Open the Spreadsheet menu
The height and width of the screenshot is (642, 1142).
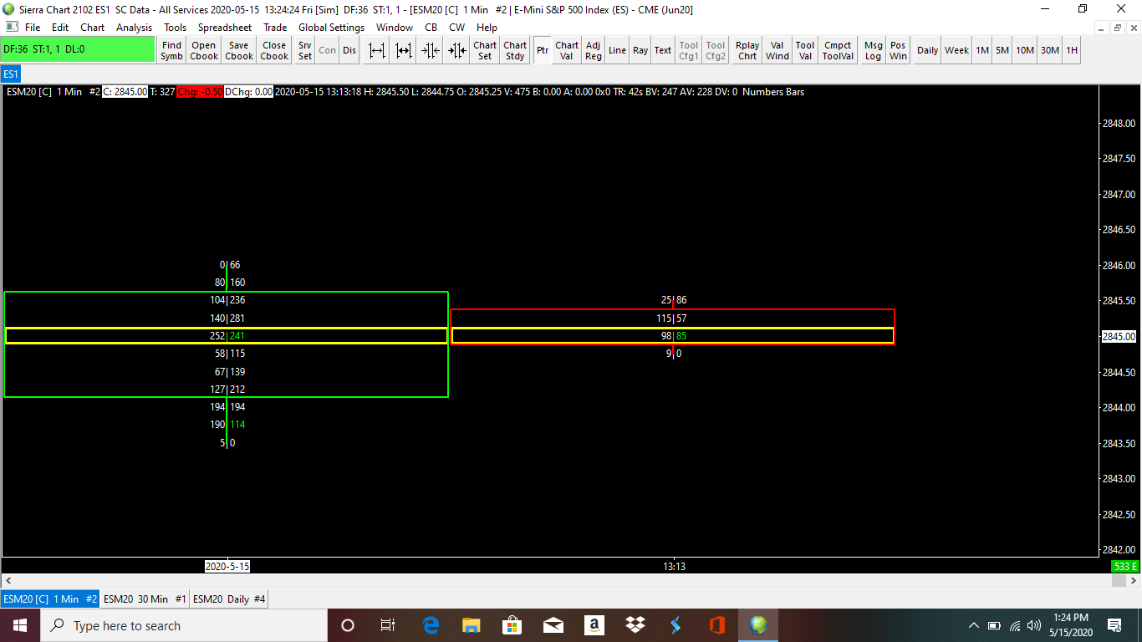click(225, 28)
